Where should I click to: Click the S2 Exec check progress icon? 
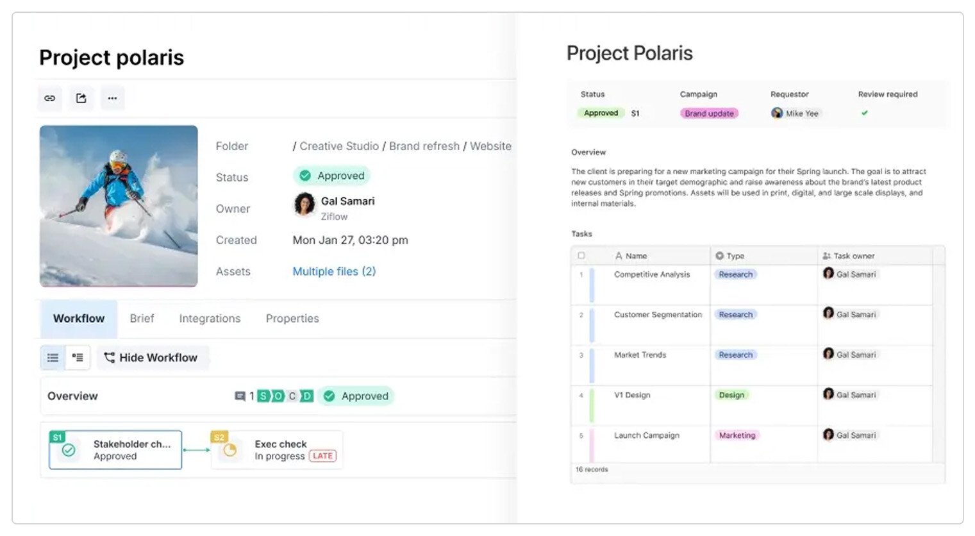(229, 450)
